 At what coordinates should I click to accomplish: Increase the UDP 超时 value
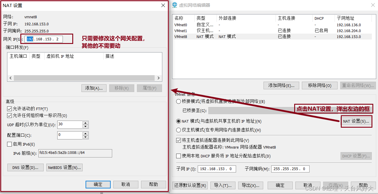[86, 123]
